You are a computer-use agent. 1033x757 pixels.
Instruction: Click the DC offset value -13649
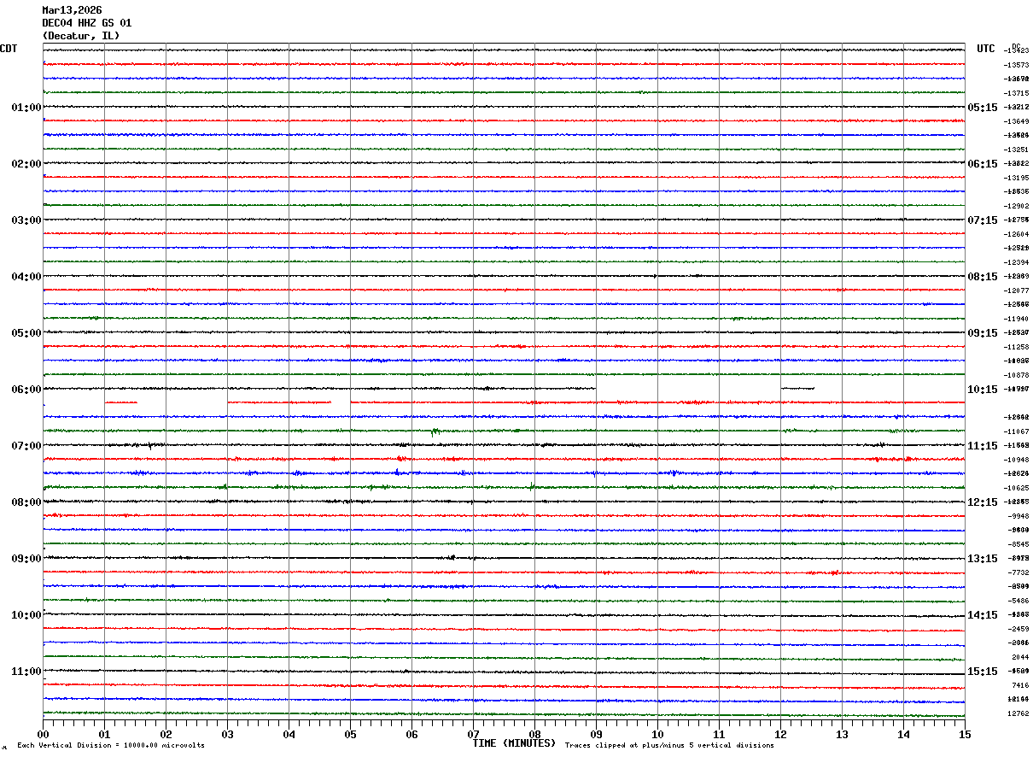tap(1017, 121)
